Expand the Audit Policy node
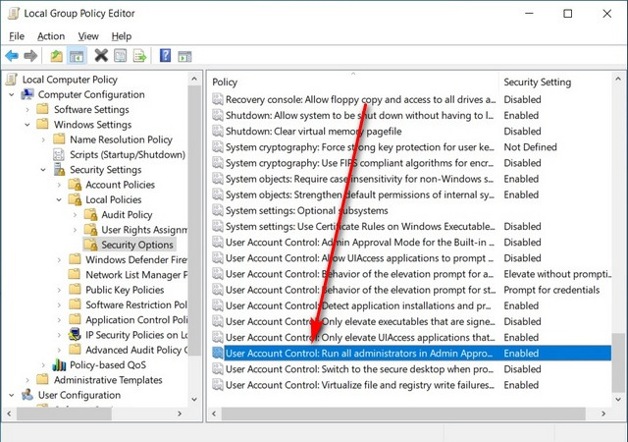628x442 pixels. [75, 215]
